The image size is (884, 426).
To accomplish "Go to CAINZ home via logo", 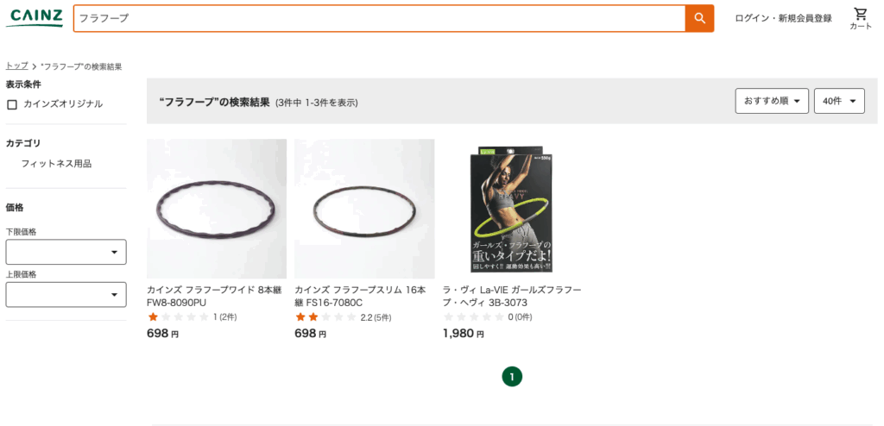I will [35, 18].
